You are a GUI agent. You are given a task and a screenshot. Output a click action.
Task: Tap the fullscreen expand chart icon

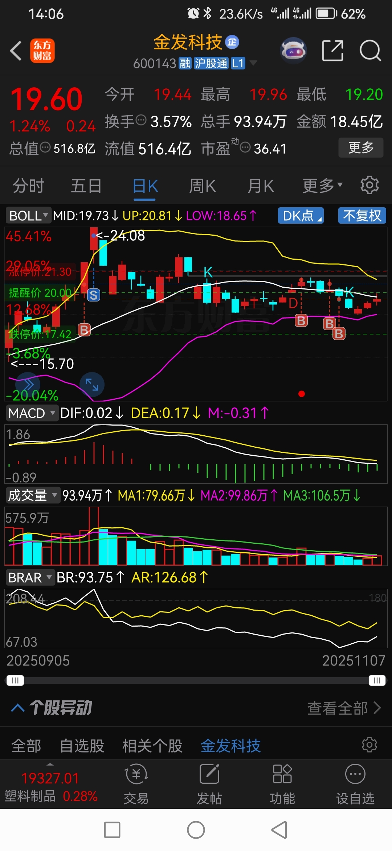coord(92,384)
